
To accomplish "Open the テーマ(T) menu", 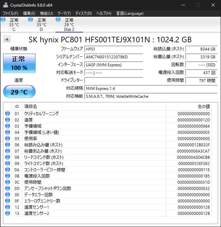I will point(64,13).
